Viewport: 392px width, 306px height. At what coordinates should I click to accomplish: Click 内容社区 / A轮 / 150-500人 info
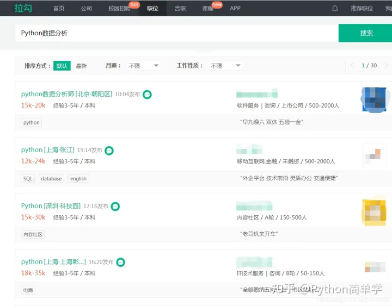(272, 217)
